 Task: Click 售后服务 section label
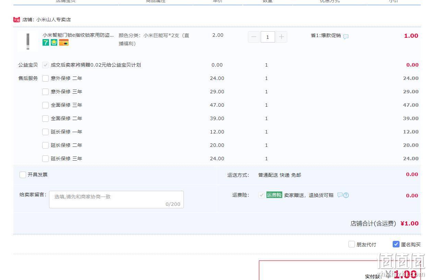(28, 78)
